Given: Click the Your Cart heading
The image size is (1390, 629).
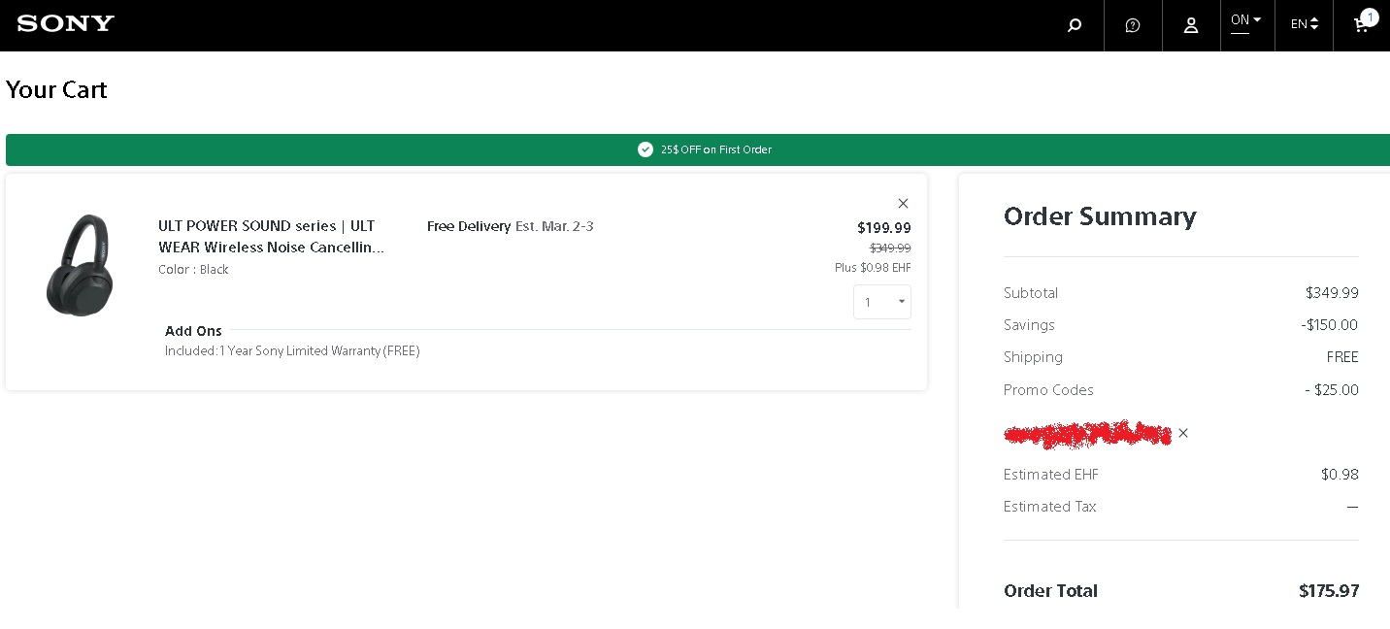Looking at the screenshot, I should tap(56, 90).
